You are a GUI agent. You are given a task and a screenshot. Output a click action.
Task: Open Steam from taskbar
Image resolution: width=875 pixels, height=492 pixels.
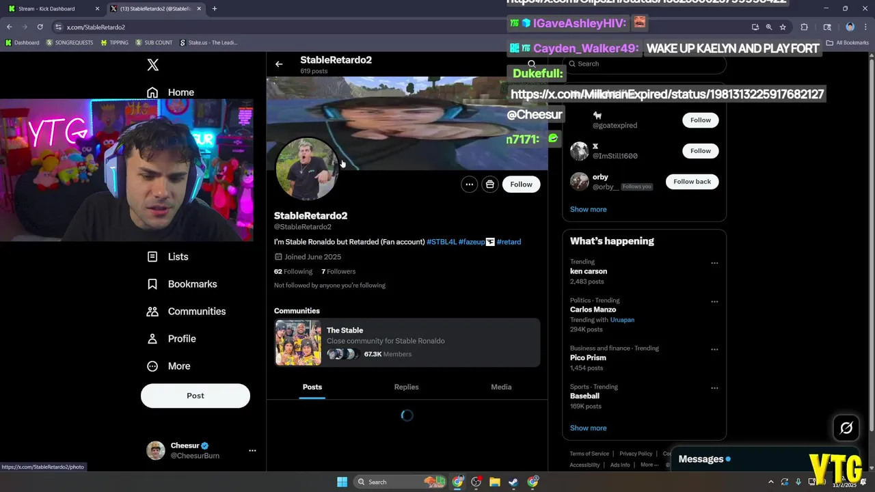[513, 482]
